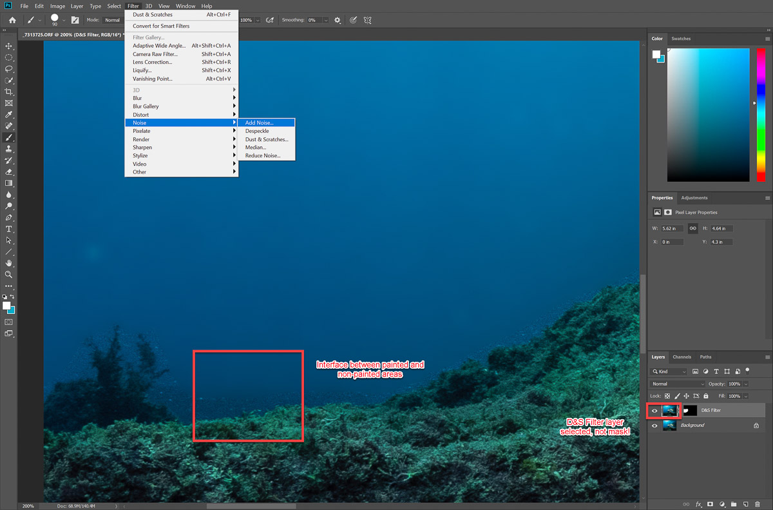Select the Crop tool in the toolbar
Image resolution: width=773 pixels, height=510 pixels.
[9, 92]
